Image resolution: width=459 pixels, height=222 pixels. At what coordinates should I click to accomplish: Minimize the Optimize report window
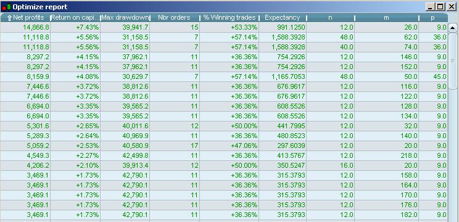coord(430,7)
